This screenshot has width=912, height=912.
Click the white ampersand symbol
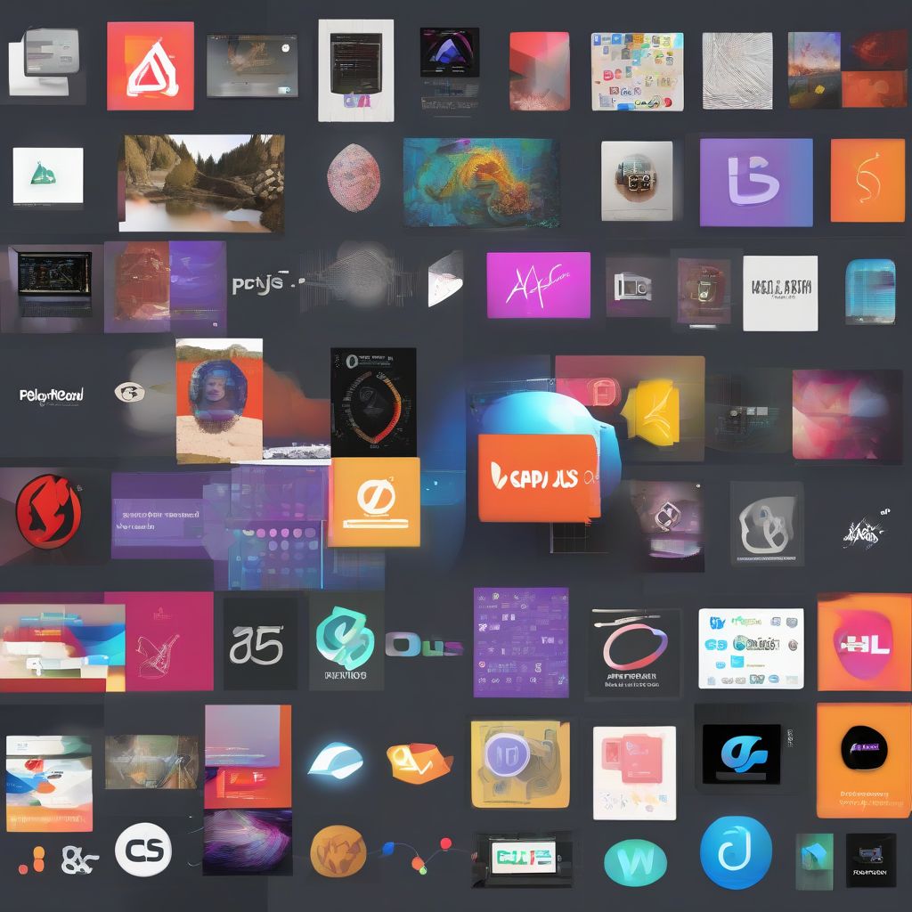pyautogui.click(x=79, y=860)
